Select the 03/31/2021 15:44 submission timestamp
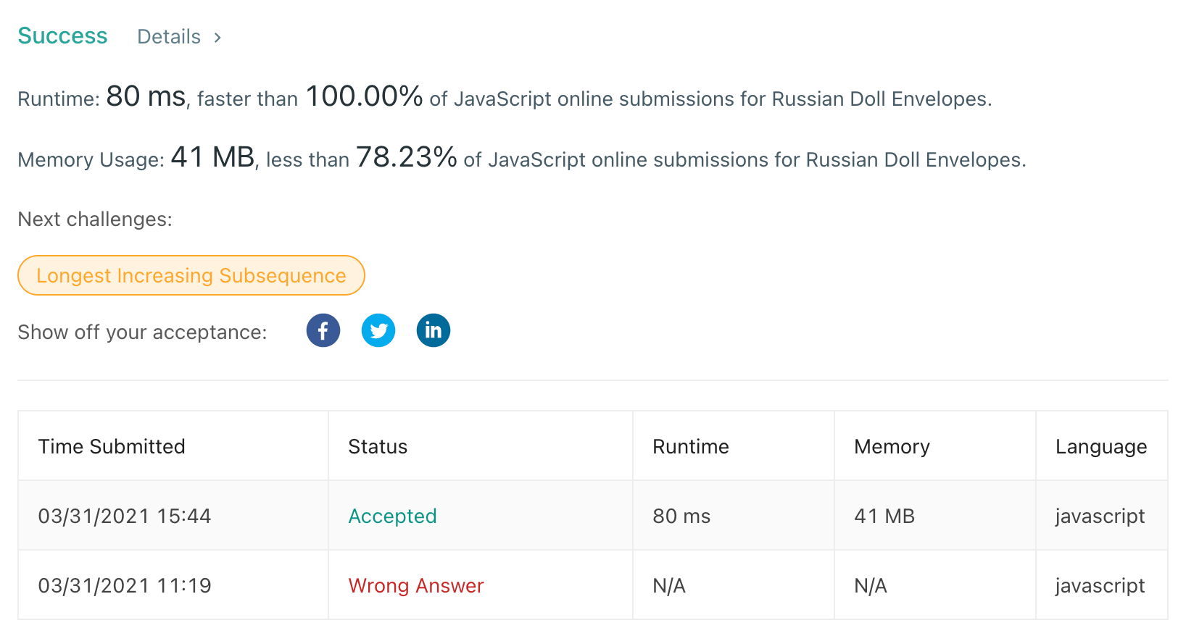The width and height of the screenshot is (1186, 636). (125, 516)
